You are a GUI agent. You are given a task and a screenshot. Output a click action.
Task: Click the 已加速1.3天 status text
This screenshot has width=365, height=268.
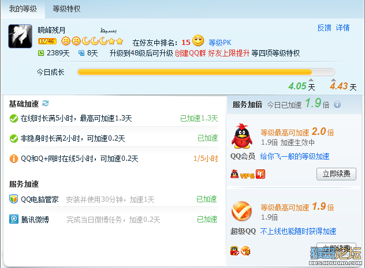[x=199, y=119]
